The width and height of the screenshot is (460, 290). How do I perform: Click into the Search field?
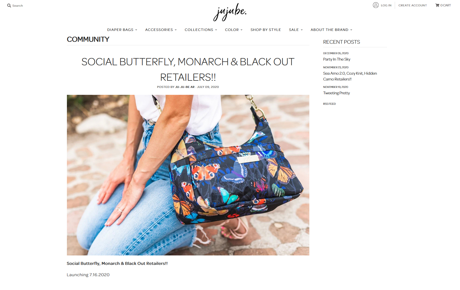pyautogui.click(x=17, y=6)
